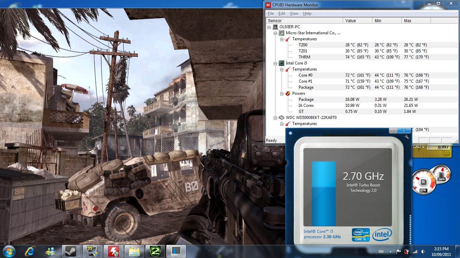Viewport: 460px width, 258px height.
Task: Open the network signal tray icon
Action: tap(415, 251)
